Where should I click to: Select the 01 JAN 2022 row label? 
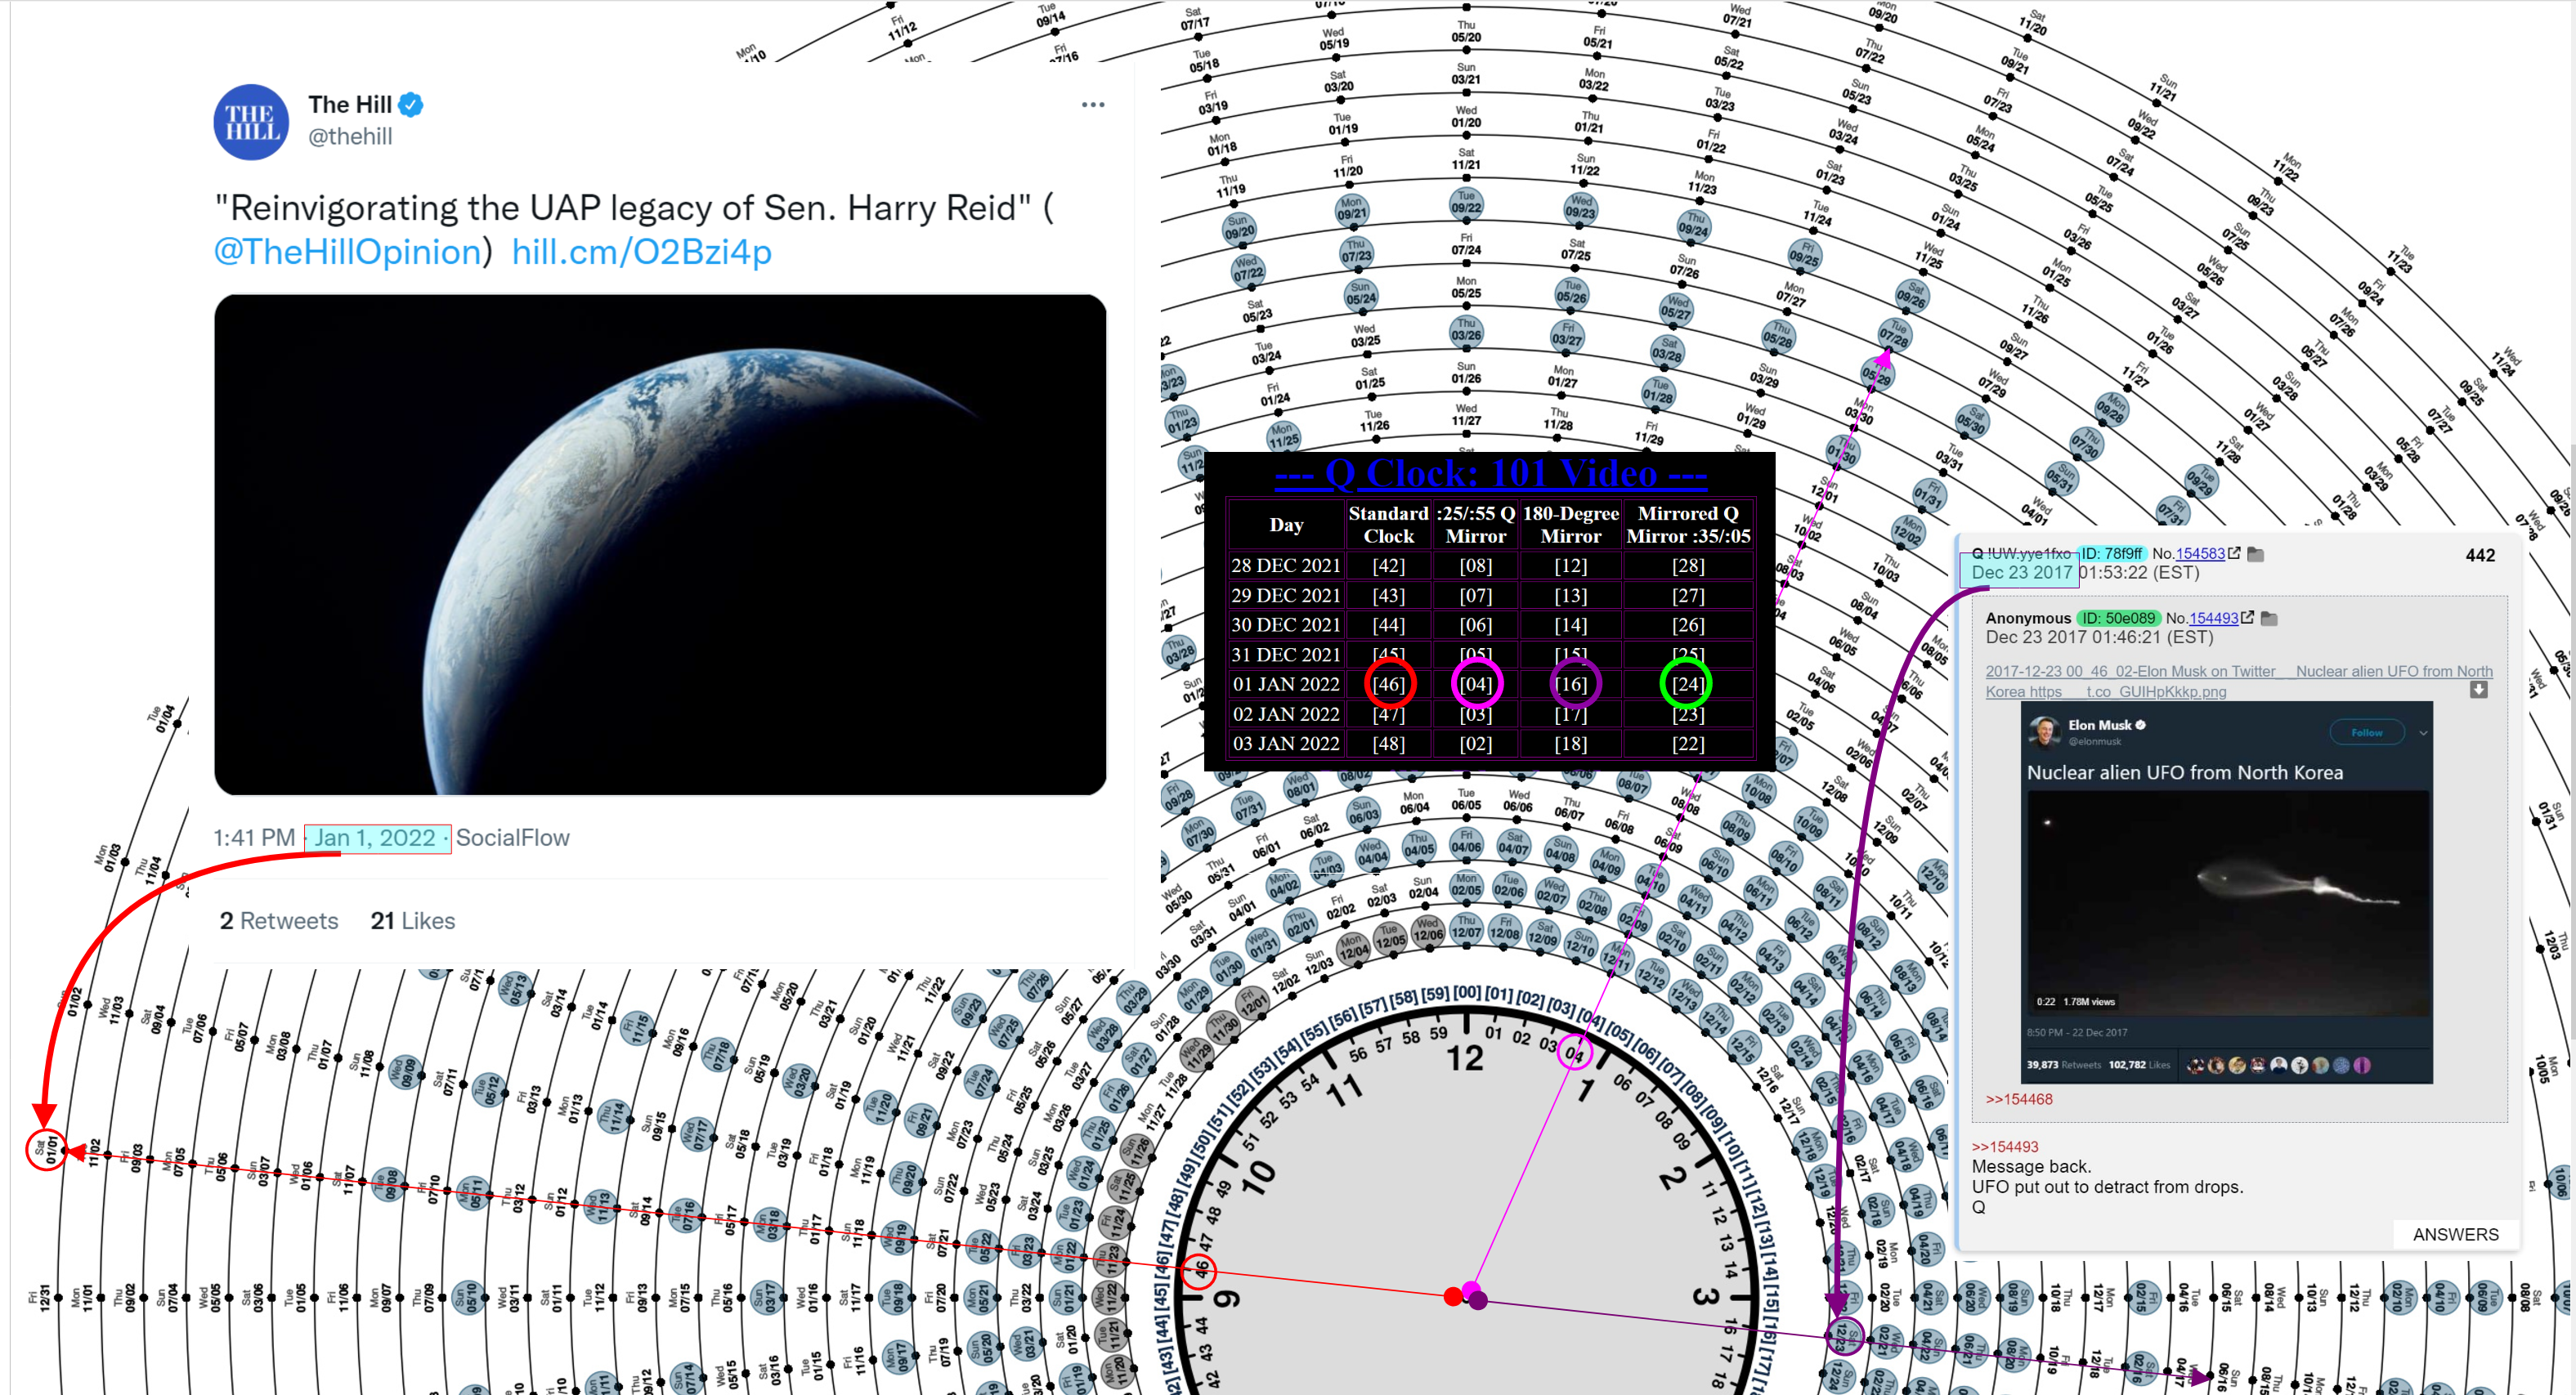[x=1285, y=683]
